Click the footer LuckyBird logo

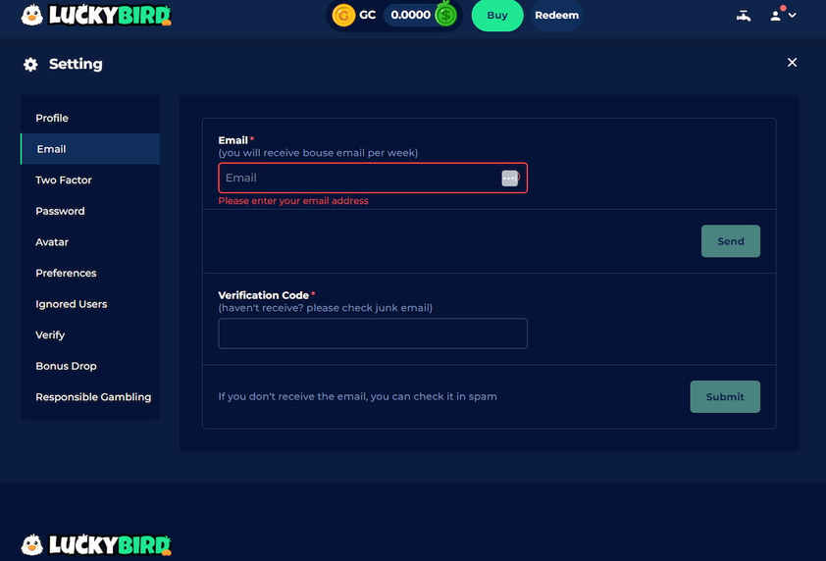pos(96,544)
